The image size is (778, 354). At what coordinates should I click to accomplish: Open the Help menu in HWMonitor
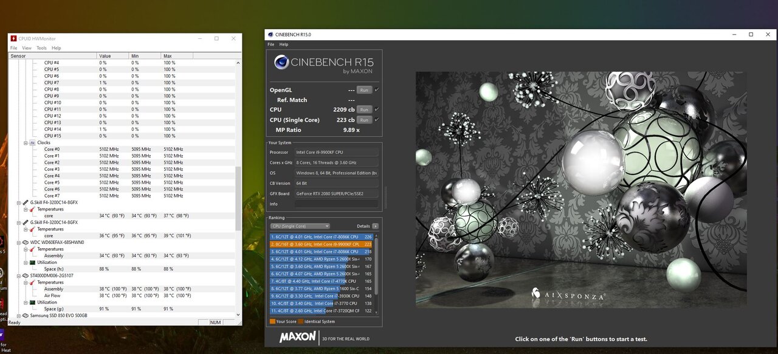(x=57, y=48)
